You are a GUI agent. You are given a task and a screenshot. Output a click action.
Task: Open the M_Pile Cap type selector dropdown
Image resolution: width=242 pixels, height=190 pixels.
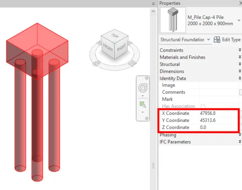pos(238,20)
